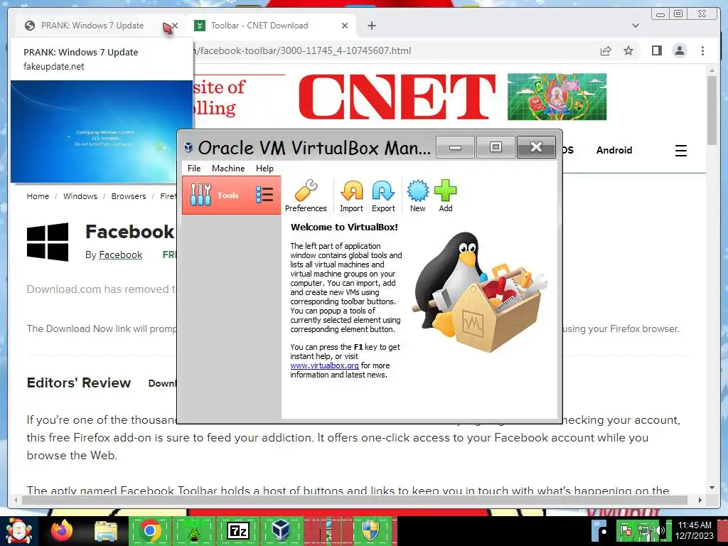Click the volume speaker tray icon
The height and width of the screenshot is (546, 728).
pyautogui.click(x=659, y=530)
